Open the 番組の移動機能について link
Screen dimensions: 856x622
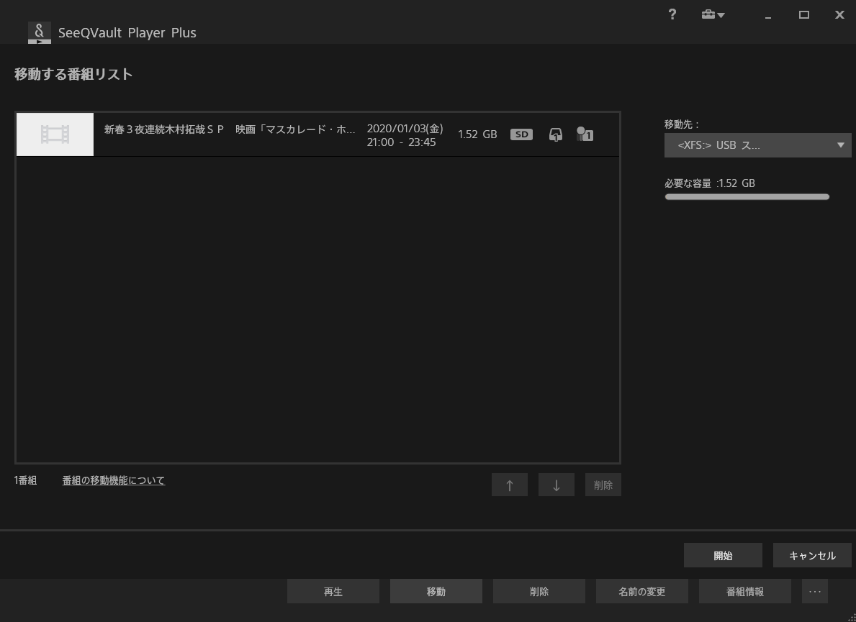[x=114, y=480]
